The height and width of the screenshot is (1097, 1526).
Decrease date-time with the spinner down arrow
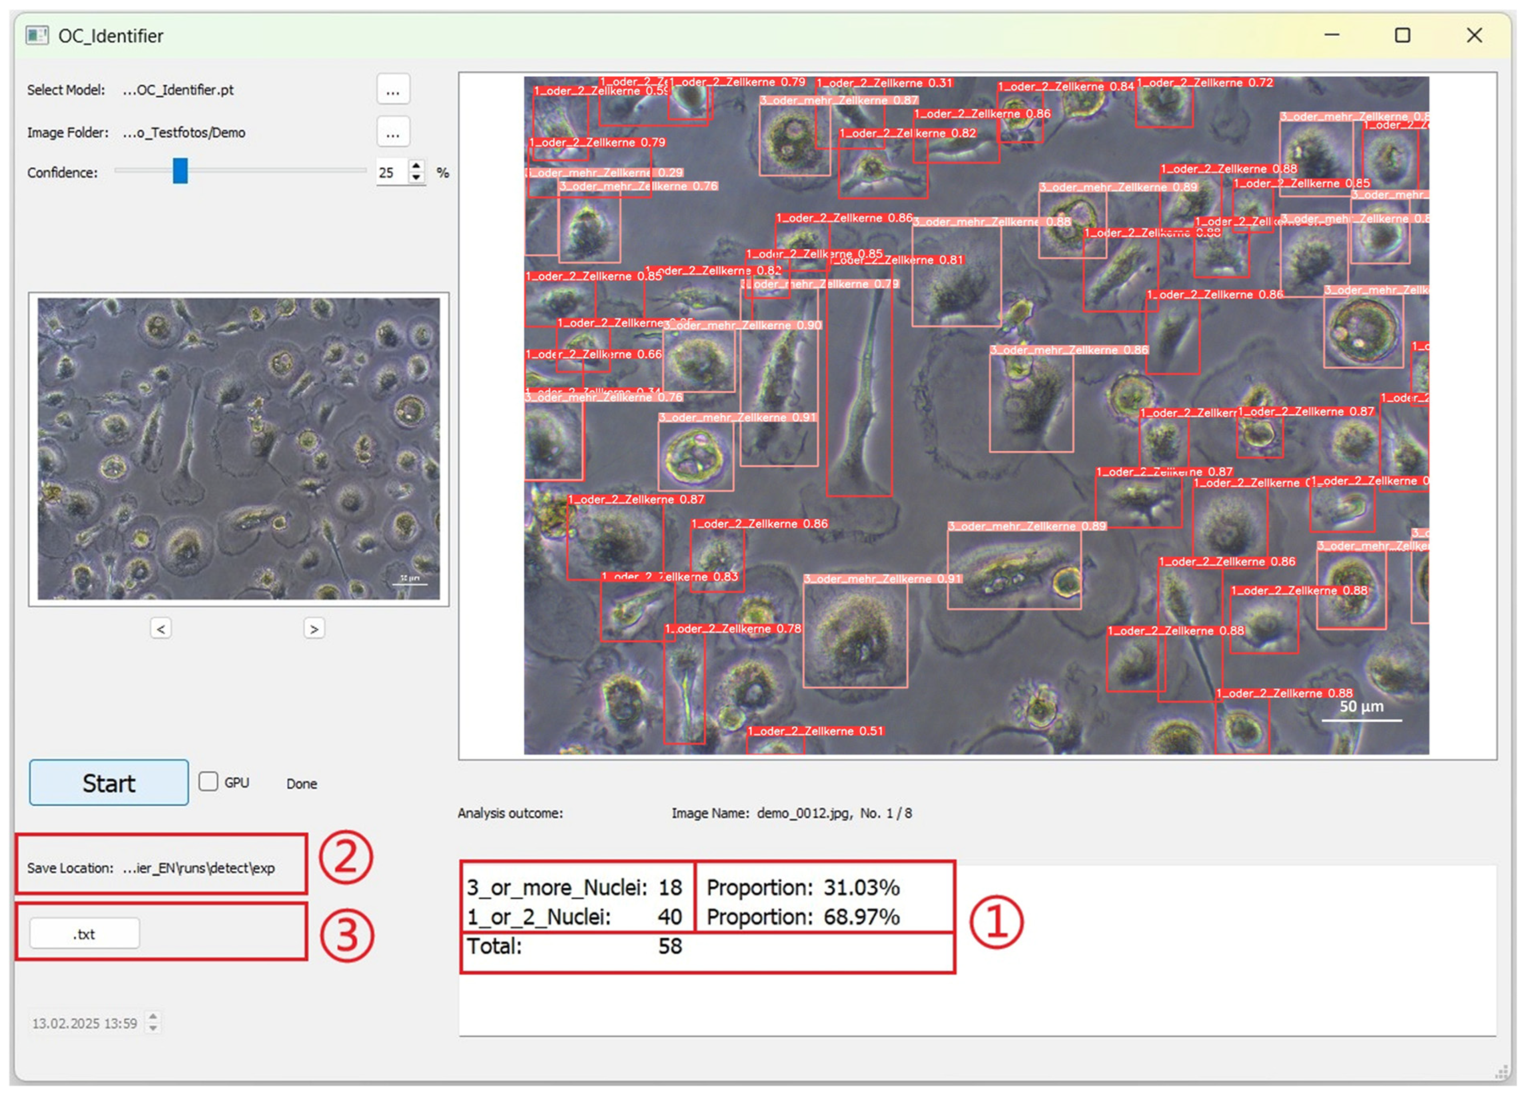pos(154,1028)
